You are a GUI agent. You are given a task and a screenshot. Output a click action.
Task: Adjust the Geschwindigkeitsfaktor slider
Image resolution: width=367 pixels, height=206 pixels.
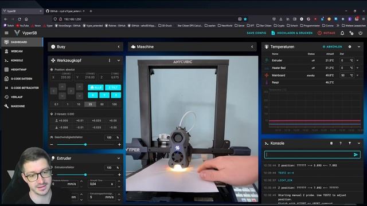[x=85, y=145]
